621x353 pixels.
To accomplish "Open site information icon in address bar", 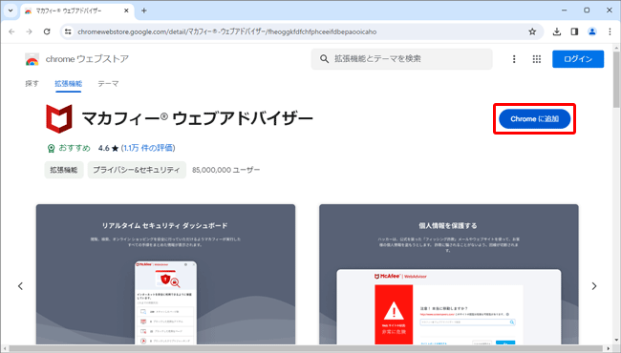I will [x=68, y=31].
